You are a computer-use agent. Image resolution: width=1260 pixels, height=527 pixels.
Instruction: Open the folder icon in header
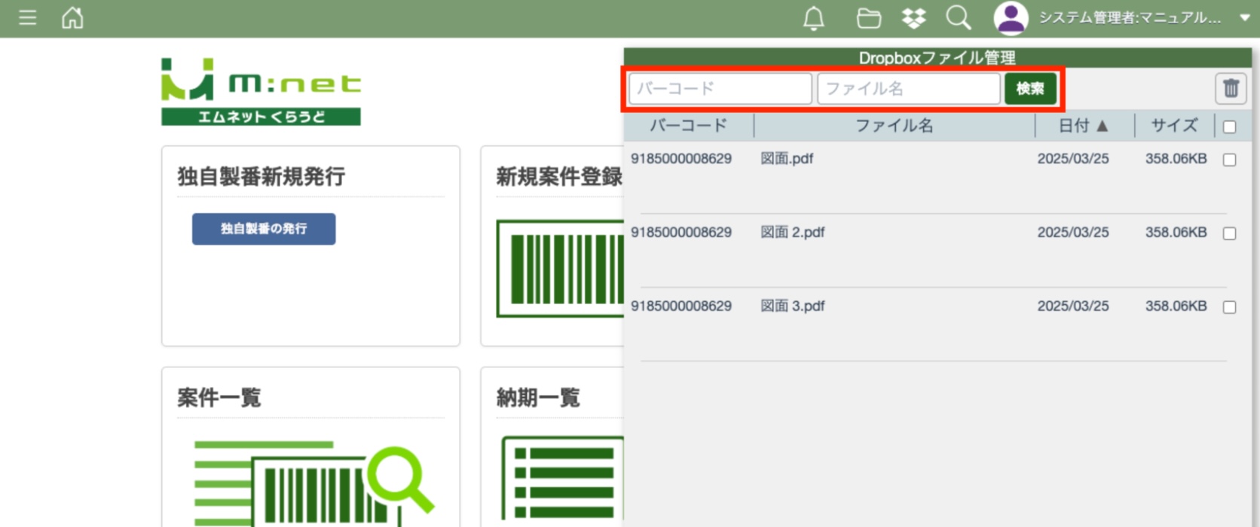pyautogui.click(x=868, y=18)
